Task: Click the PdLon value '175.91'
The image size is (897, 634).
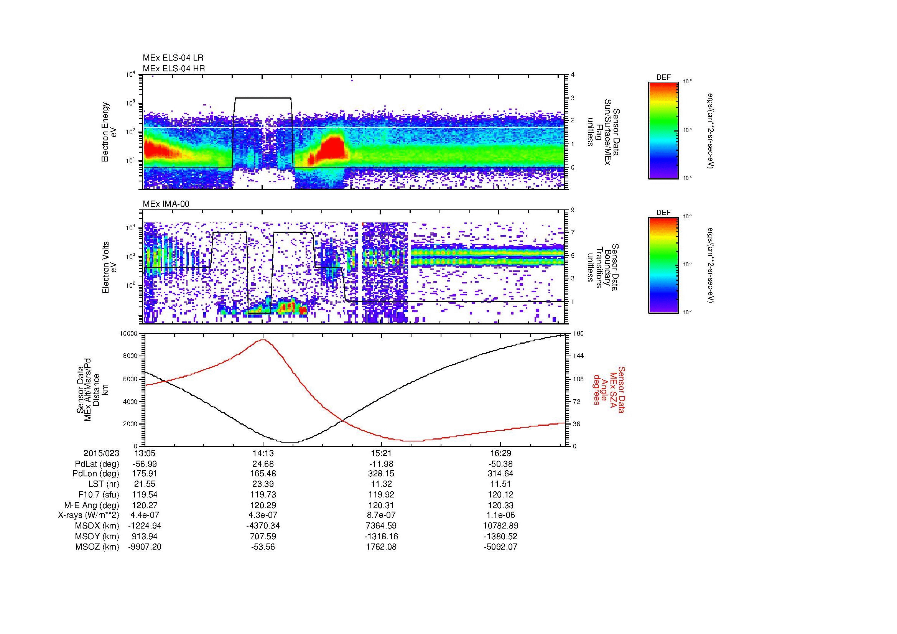Action: click(x=145, y=474)
